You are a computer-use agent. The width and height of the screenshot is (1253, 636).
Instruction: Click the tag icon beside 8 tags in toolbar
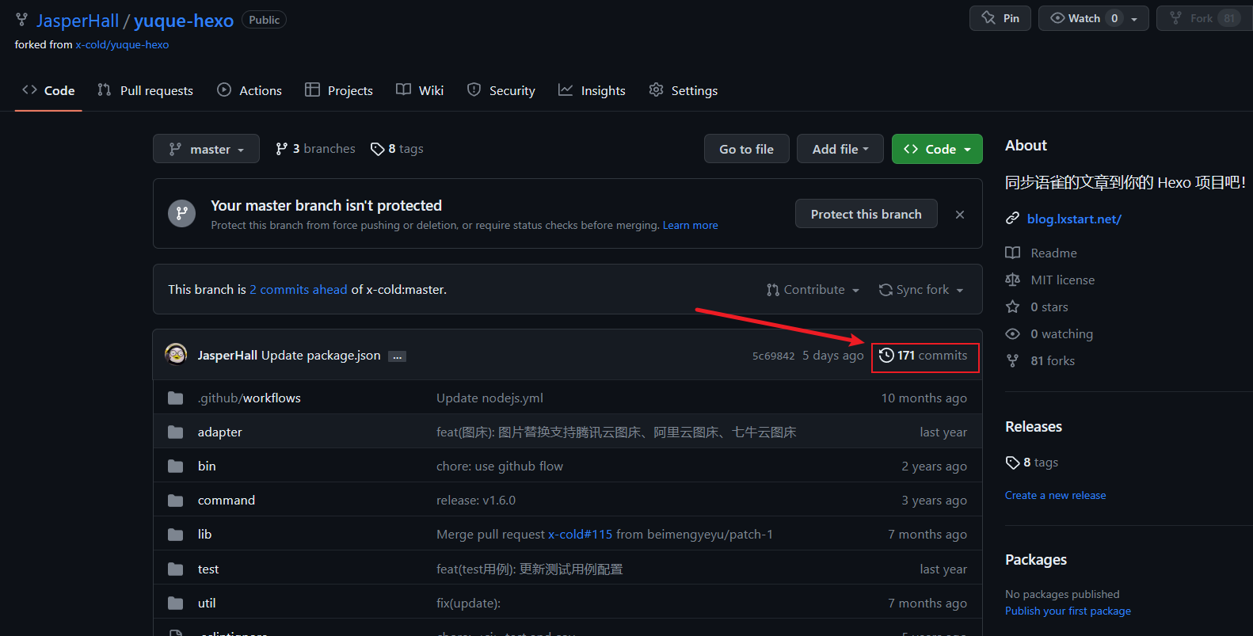(x=377, y=149)
